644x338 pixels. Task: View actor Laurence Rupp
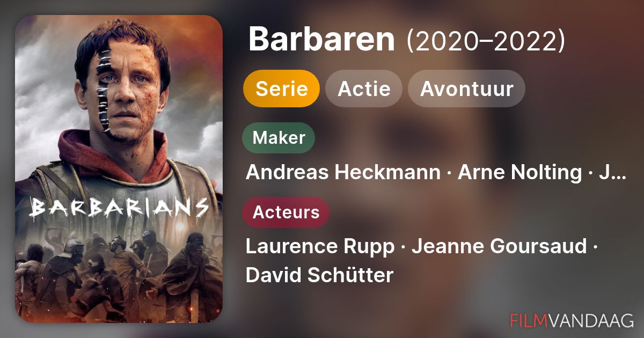318,247
